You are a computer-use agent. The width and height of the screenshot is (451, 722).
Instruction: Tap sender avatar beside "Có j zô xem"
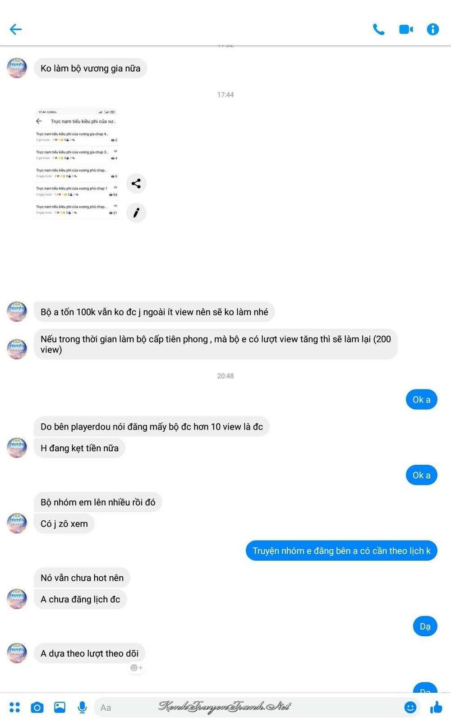click(17, 523)
